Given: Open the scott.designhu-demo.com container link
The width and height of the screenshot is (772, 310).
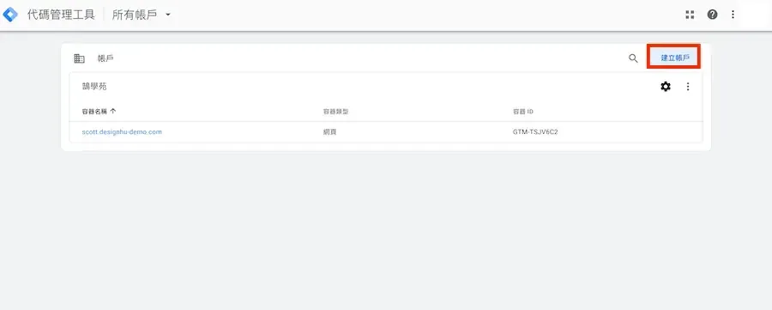Looking at the screenshot, I should click(122, 132).
